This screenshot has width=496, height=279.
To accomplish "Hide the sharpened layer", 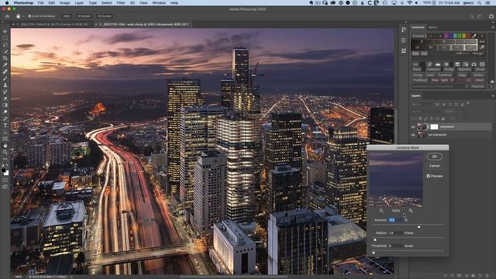I will [413, 127].
